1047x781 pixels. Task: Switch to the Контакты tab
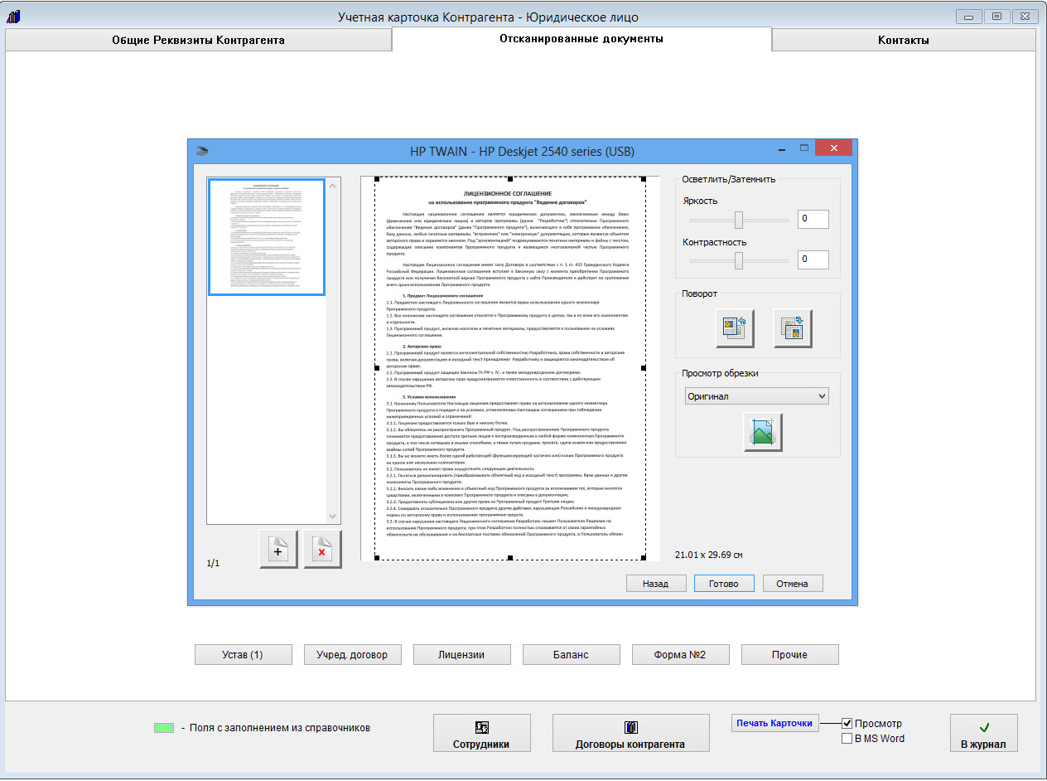[903, 40]
